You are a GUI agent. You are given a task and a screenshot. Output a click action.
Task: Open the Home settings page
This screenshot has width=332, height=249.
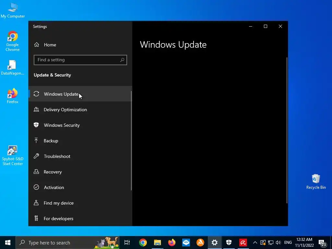(80, 45)
